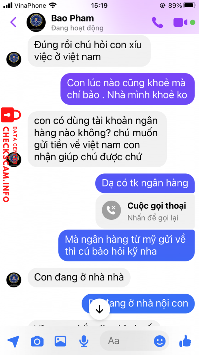Select the message "Dạ có tk ngân hàng"
This screenshot has height=355, width=199.
tap(145, 183)
